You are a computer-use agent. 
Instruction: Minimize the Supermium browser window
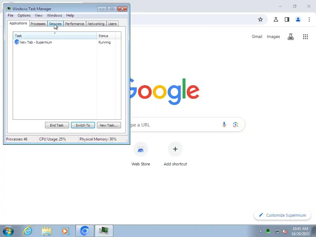pos(280,6)
